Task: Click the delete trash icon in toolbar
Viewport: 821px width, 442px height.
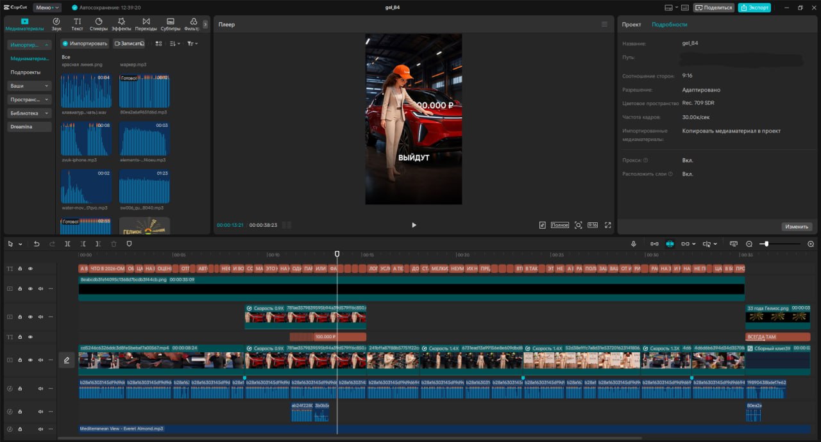Action: [x=114, y=244]
